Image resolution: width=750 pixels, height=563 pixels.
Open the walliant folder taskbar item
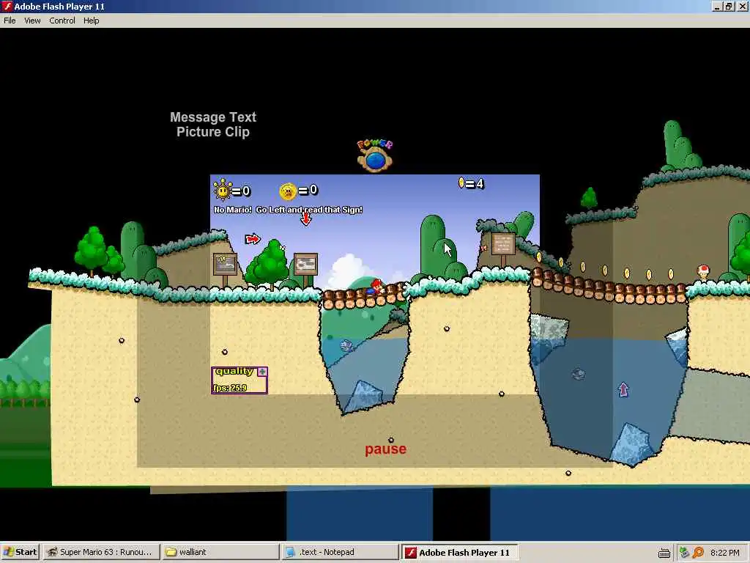tap(220, 552)
